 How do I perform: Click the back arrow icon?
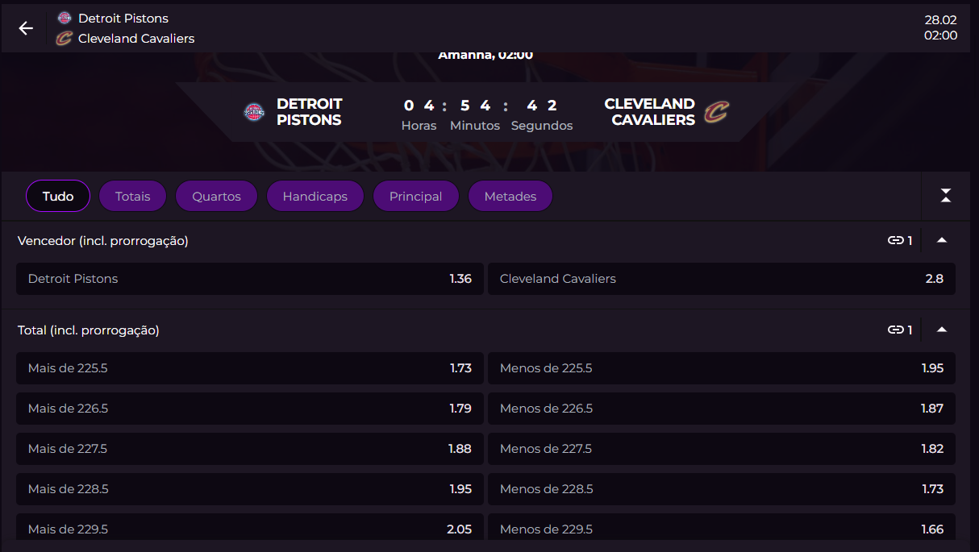[26, 28]
